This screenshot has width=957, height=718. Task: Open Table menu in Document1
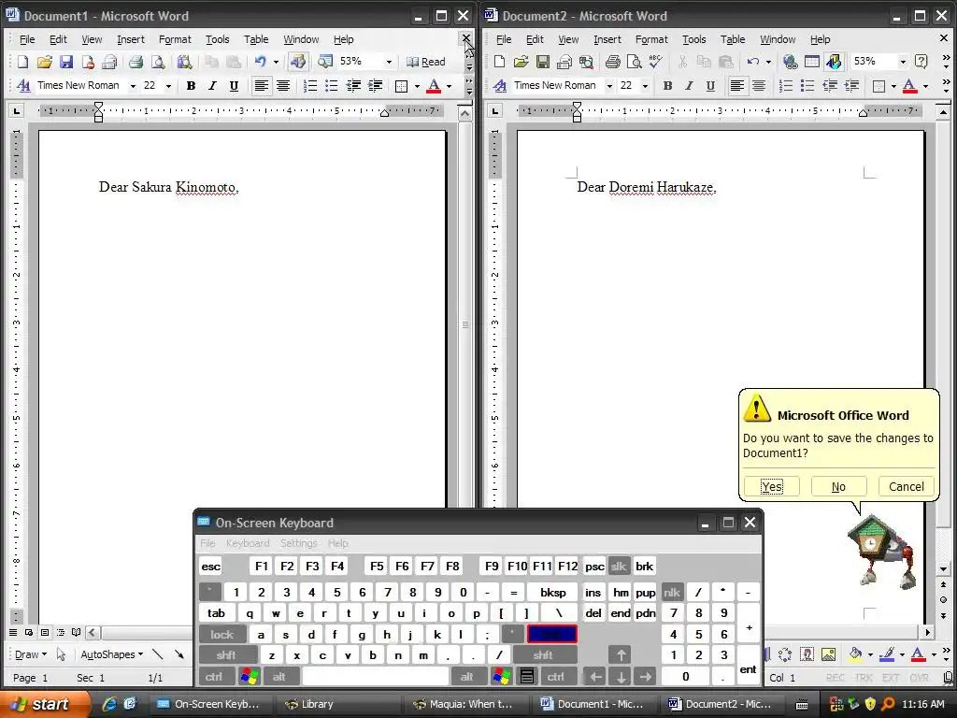[x=256, y=39]
